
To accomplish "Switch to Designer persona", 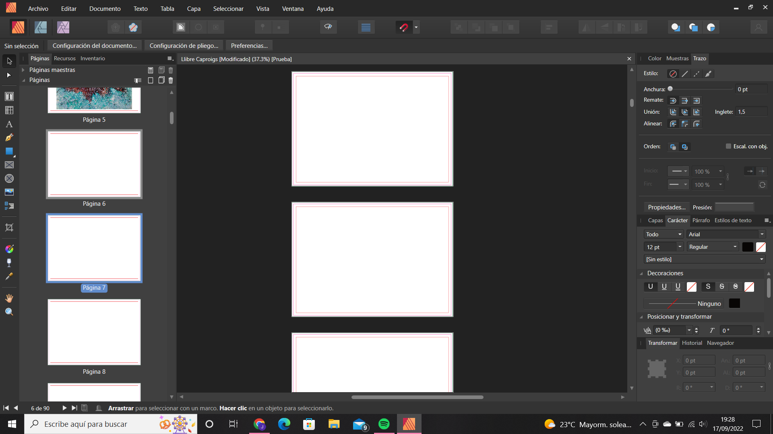I will 41,27.
